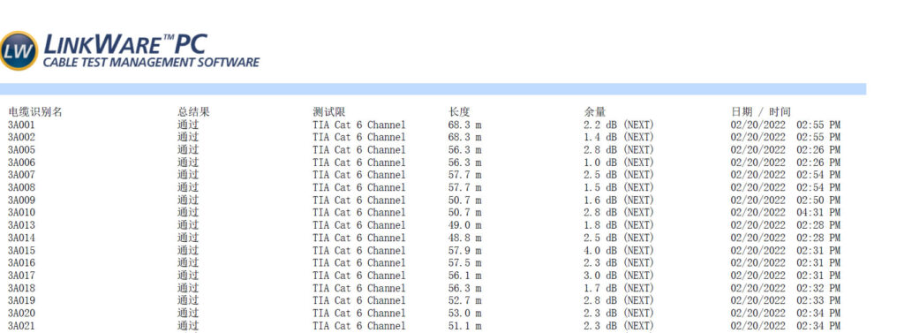Click margin 4.0 dB (NEXT) for 3A015
The width and height of the screenshot is (904, 333).
[x=619, y=251]
